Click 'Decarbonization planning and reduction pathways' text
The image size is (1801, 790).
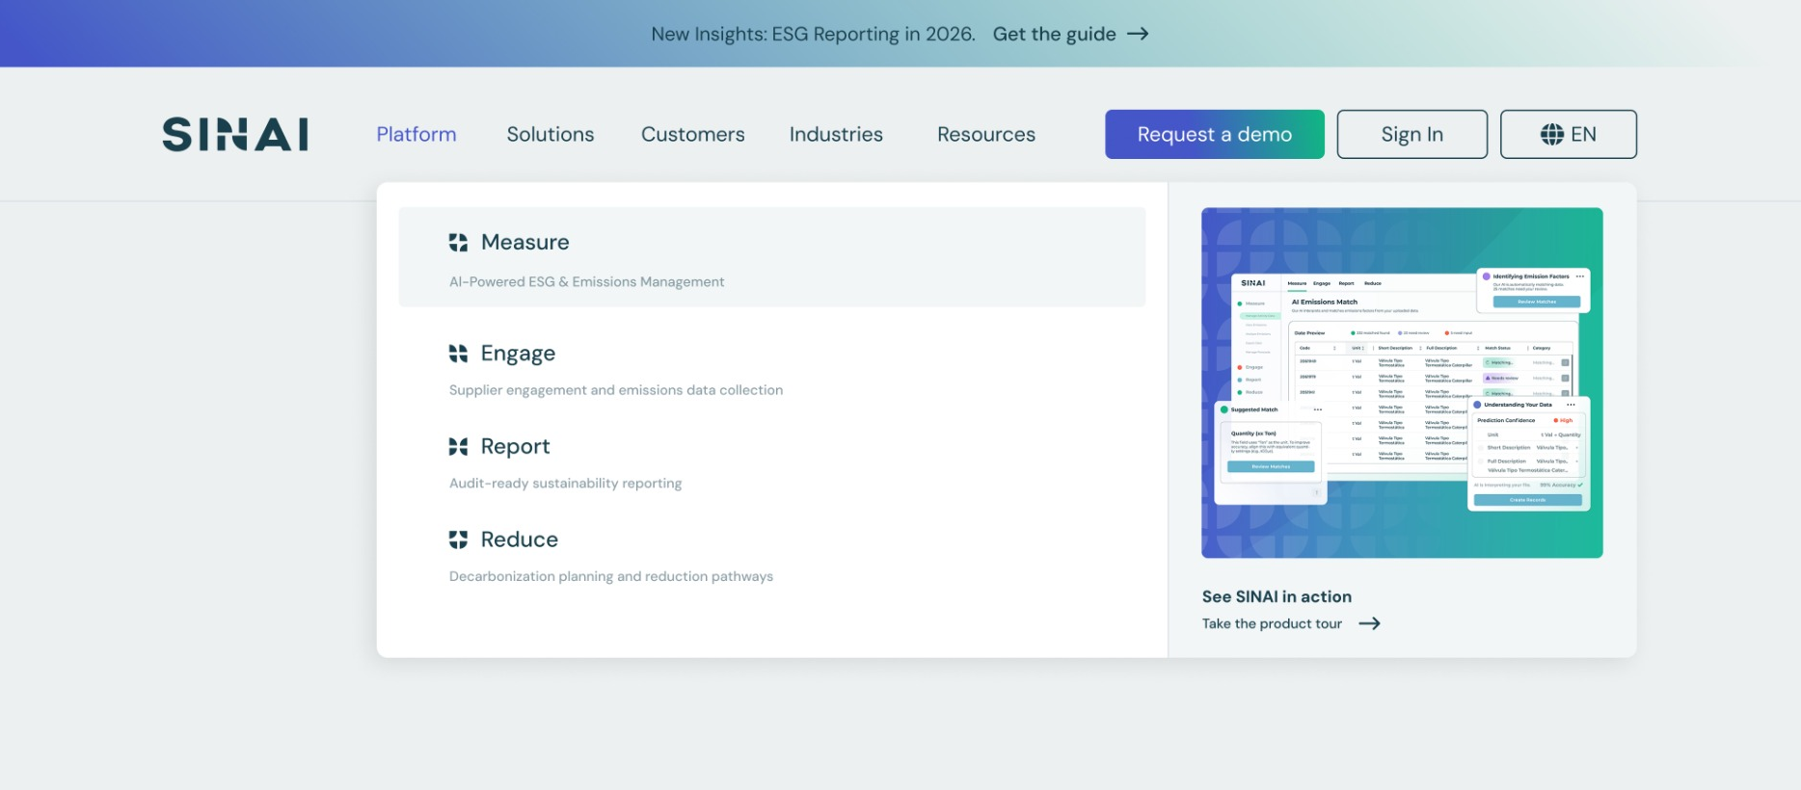click(x=611, y=576)
